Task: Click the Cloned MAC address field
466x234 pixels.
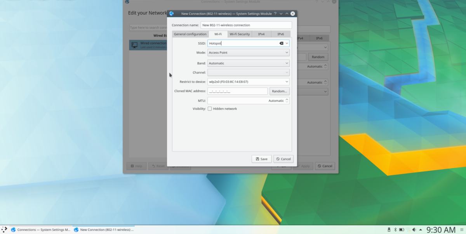Action: 238,91
